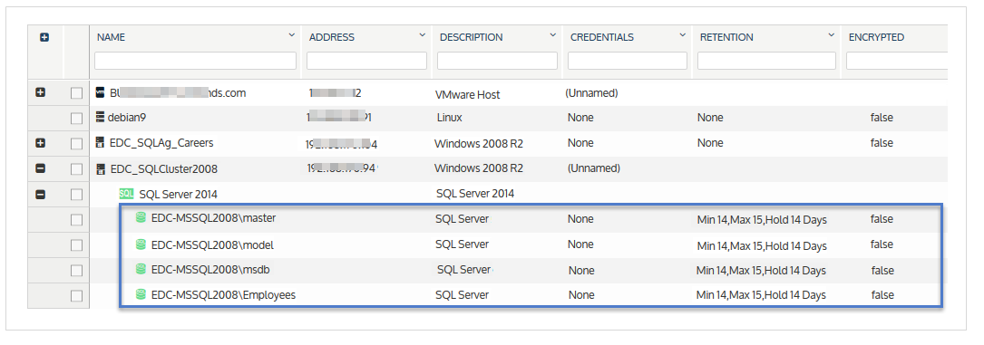Click retention value for the Employees database
This screenshot has width=984, height=345.
point(761,295)
